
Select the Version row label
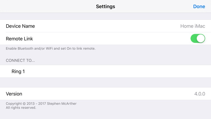[14, 94]
